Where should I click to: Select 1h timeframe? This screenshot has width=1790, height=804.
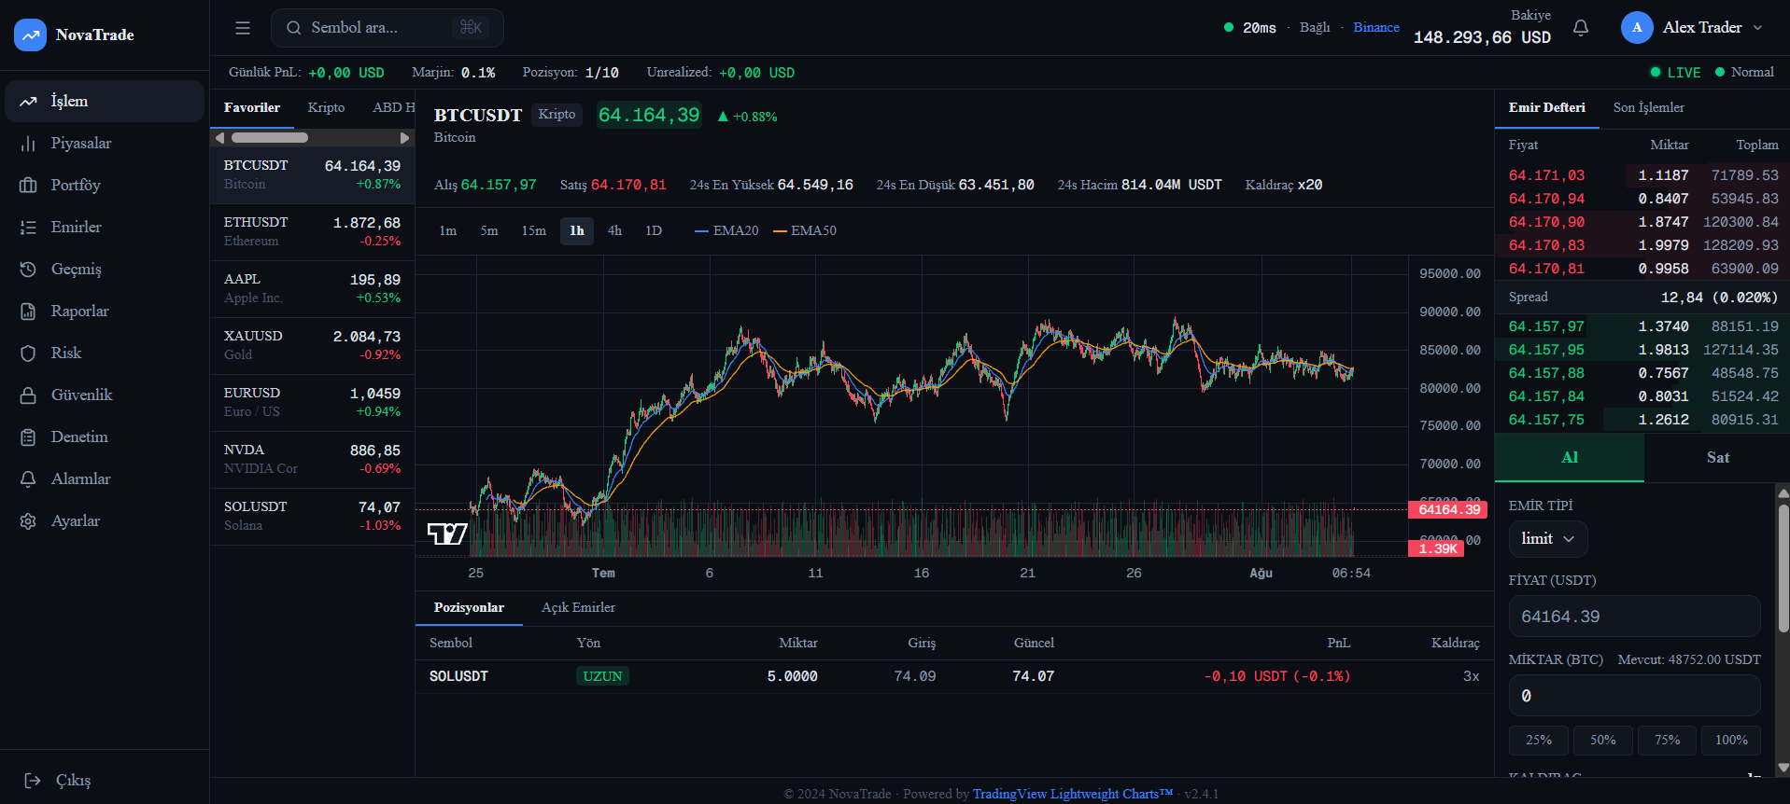tap(577, 230)
